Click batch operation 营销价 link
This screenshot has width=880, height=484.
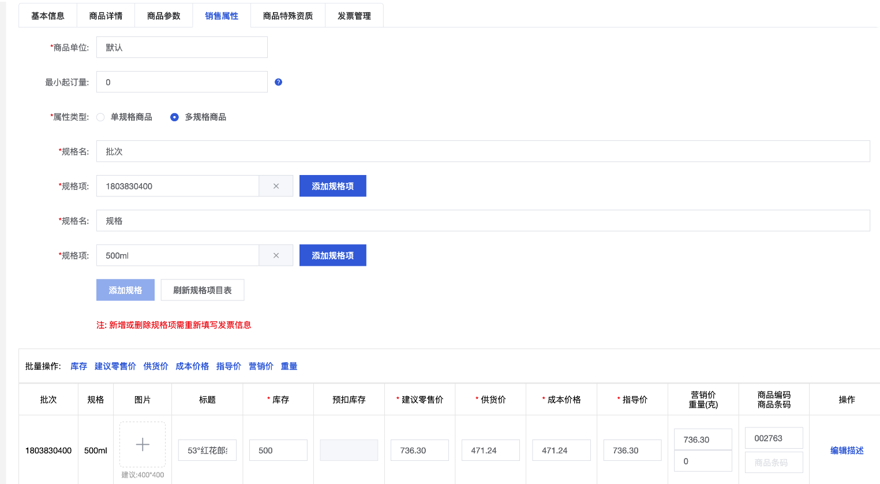(x=261, y=366)
